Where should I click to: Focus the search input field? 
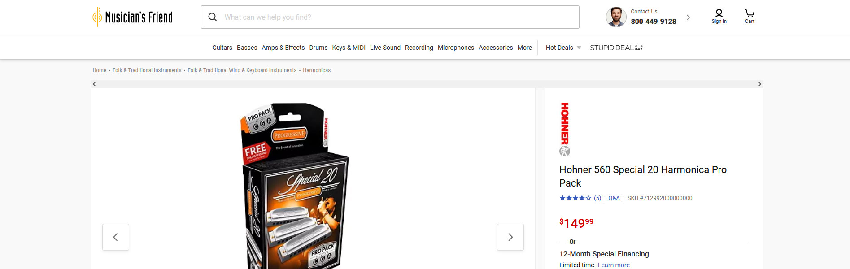click(x=399, y=17)
